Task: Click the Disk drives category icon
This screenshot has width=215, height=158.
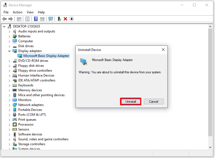Action: (15, 47)
